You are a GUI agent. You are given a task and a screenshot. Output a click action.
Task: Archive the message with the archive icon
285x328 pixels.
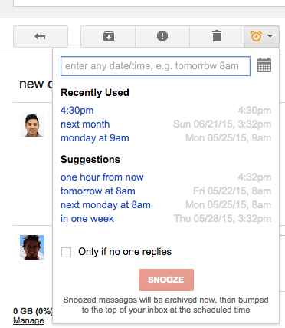click(109, 36)
